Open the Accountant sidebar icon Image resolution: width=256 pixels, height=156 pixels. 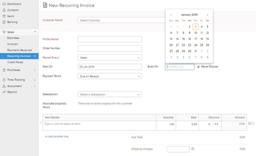click(x=4, y=86)
